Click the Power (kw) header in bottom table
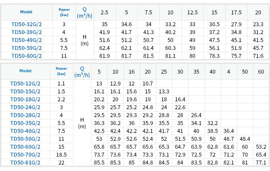The height and width of the screenshot is (171, 270). (x=61, y=71)
